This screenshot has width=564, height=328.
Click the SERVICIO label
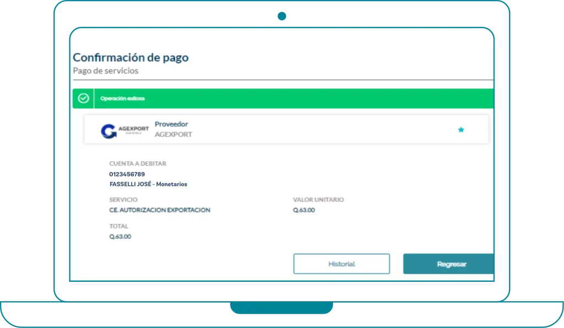[x=123, y=200]
